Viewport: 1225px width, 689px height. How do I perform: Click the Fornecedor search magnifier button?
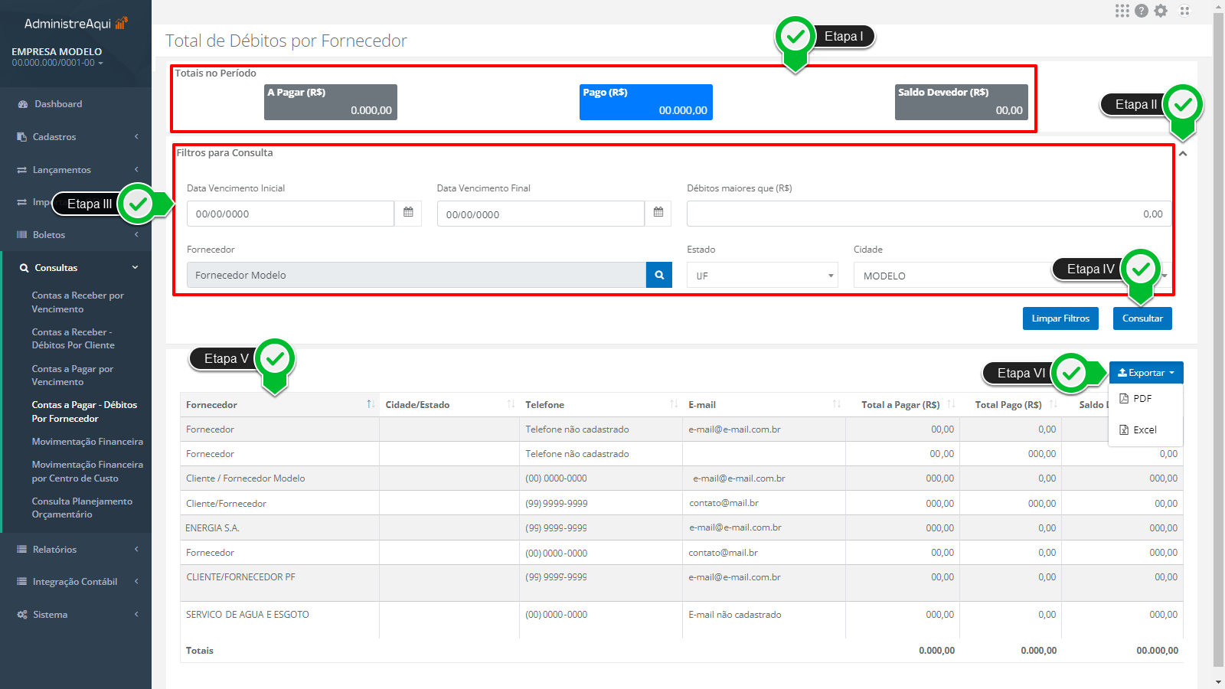click(x=659, y=275)
